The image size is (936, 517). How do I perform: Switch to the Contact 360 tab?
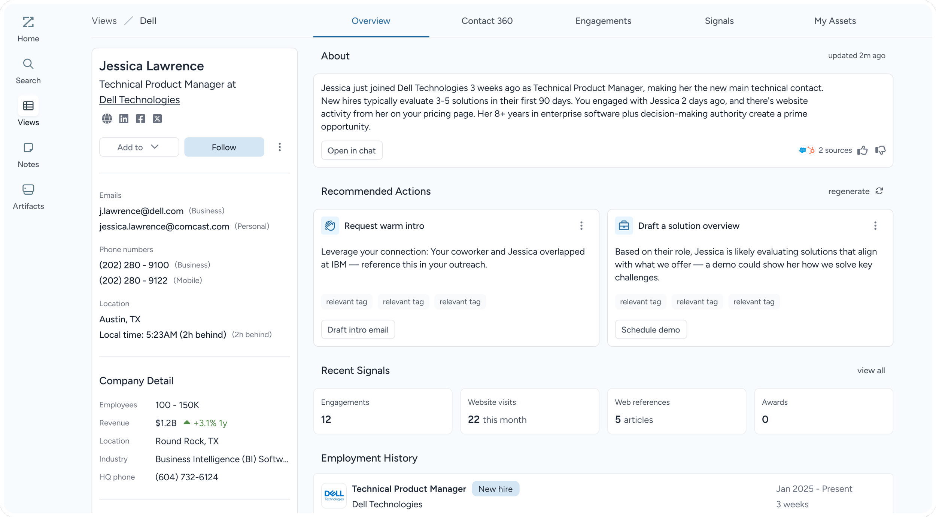point(487,21)
